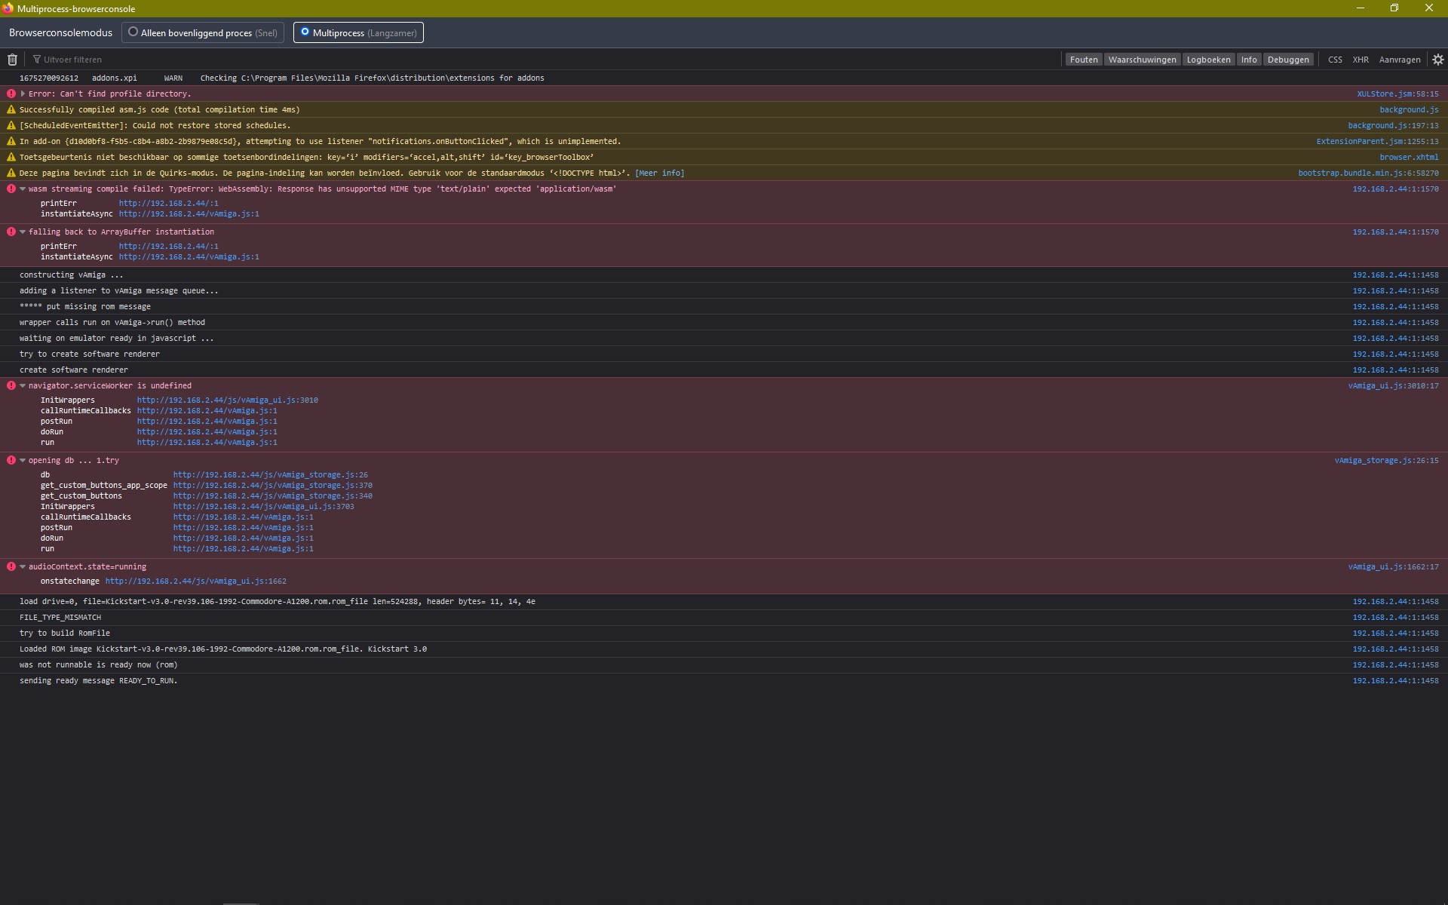1448x905 pixels.
Task: Collapse 'navigator.serviceWorker is undefined' stack trace
Action: click(23, 386)
